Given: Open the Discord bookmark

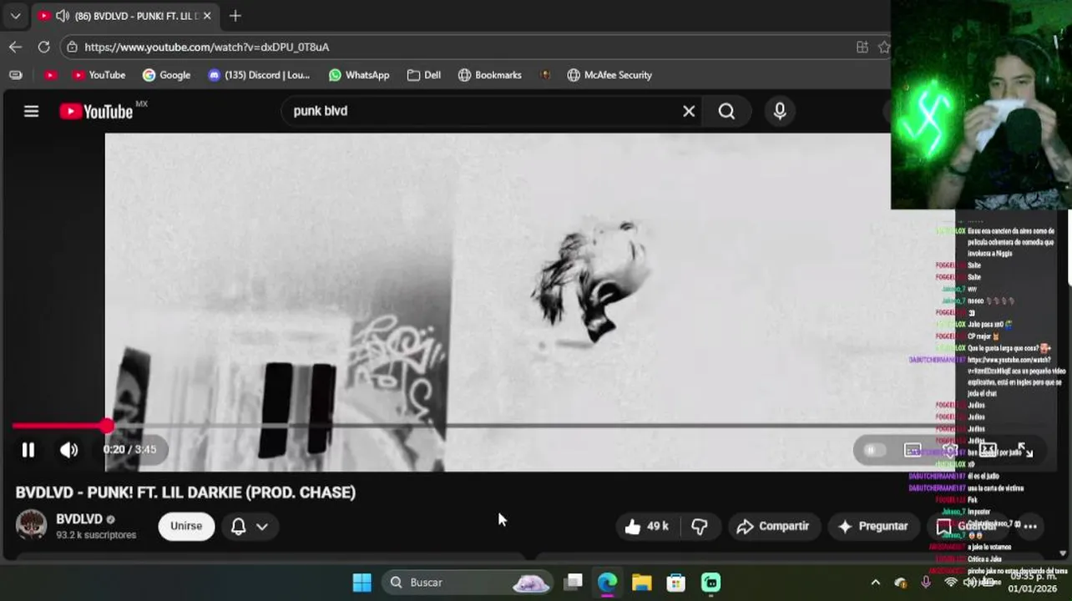Looking at the screenshot, I should click(x=259, y=75).
